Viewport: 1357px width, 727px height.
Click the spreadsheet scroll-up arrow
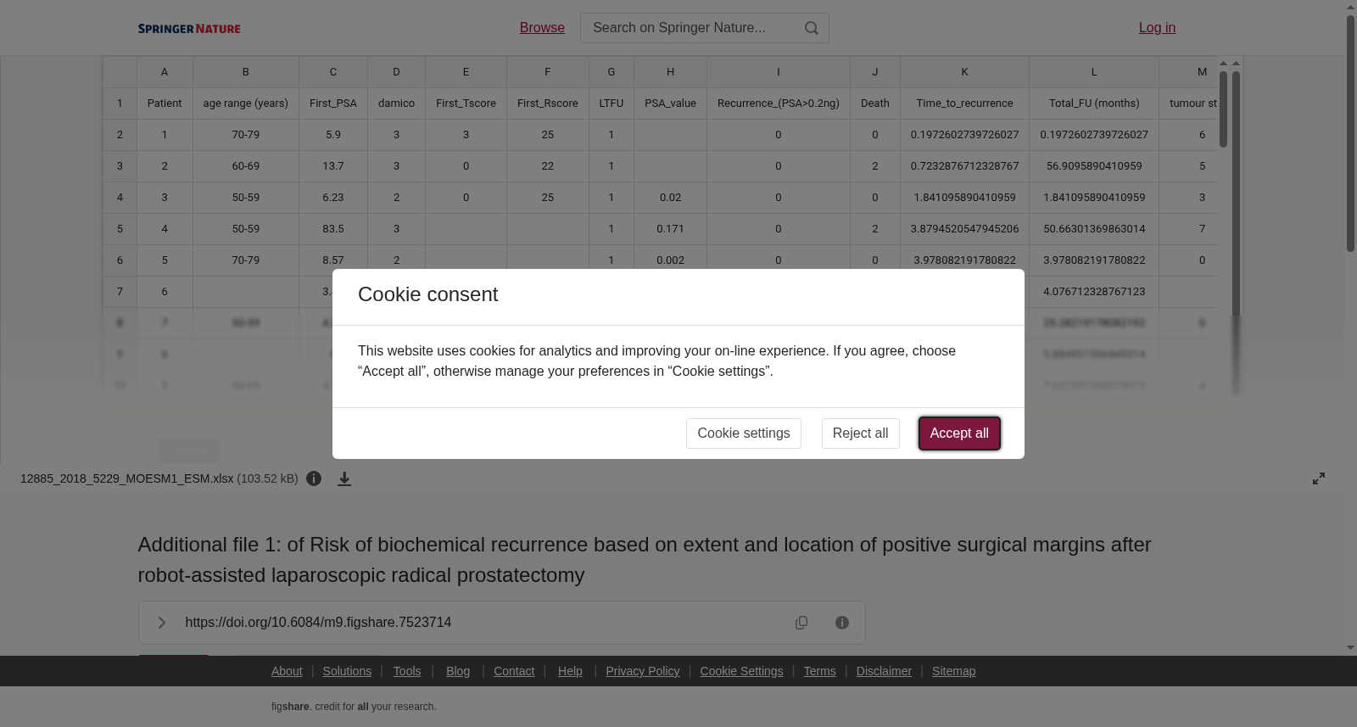tap(1223, 64)
